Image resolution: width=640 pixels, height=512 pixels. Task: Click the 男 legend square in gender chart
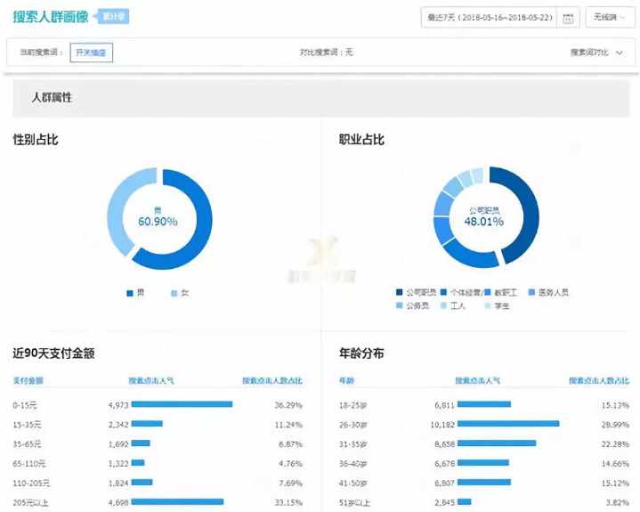[x=130, y=293]
